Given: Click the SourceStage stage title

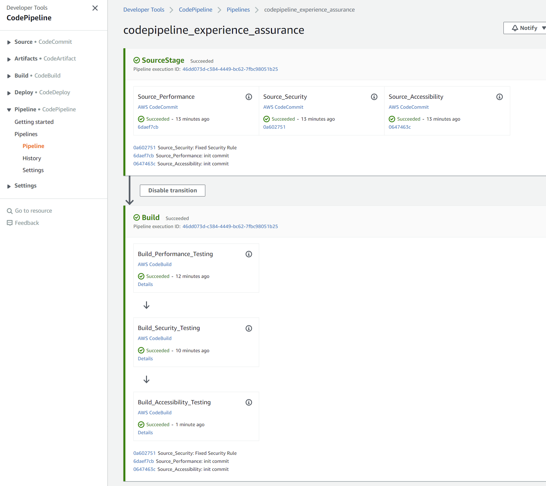Looking at the screenshot, I should coord(163,60).
